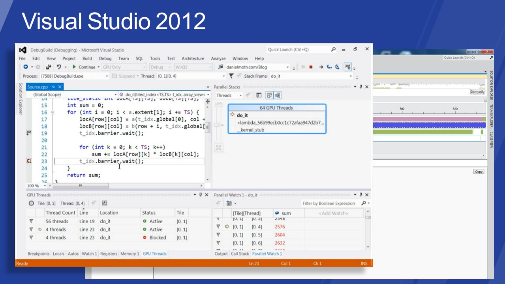Stop debugging with the red square icon
This screenshot has width=505, height=284.
311,67
